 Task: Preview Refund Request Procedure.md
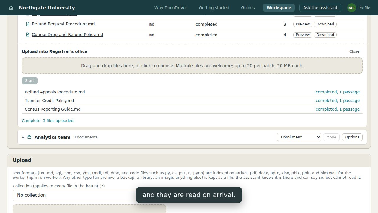tap(303, 24)
